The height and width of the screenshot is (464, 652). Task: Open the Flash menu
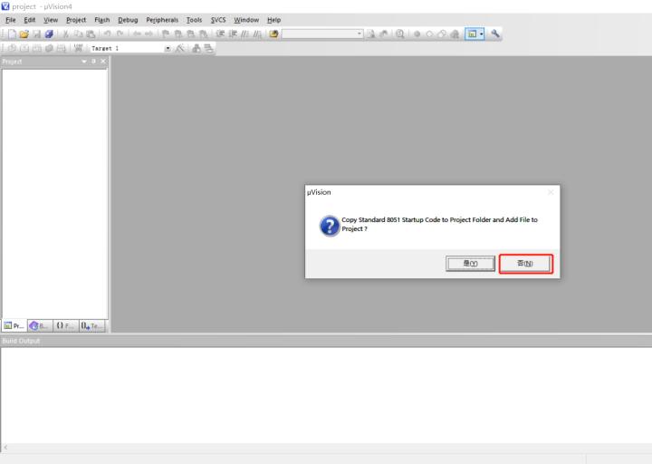point(101,20)
